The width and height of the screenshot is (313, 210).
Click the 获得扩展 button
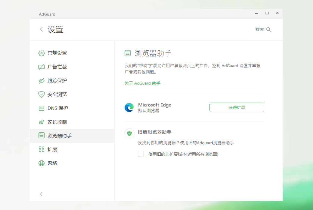pos(237,107)
